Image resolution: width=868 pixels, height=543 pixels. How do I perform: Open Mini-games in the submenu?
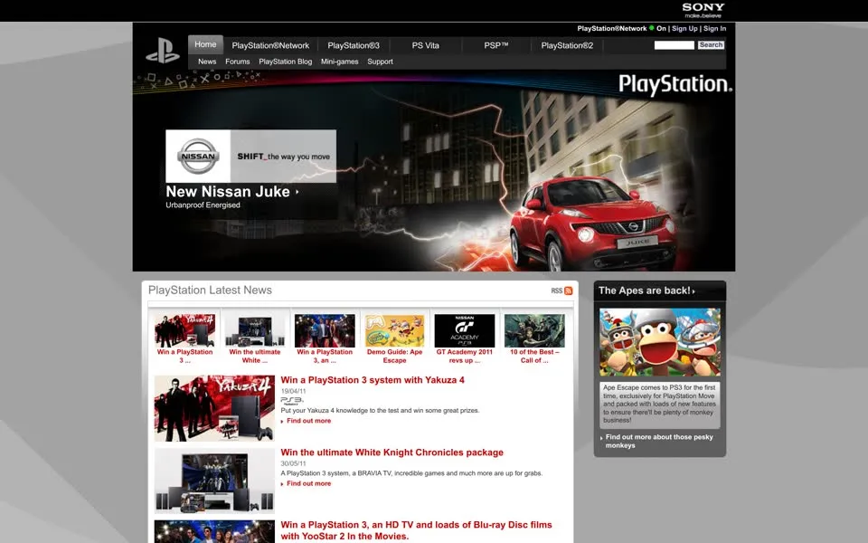(339, 62)
